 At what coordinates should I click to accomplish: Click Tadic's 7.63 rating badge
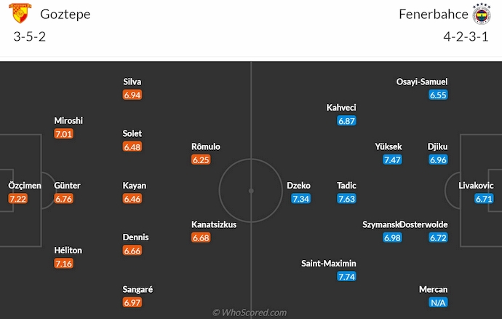pos(346,199)
